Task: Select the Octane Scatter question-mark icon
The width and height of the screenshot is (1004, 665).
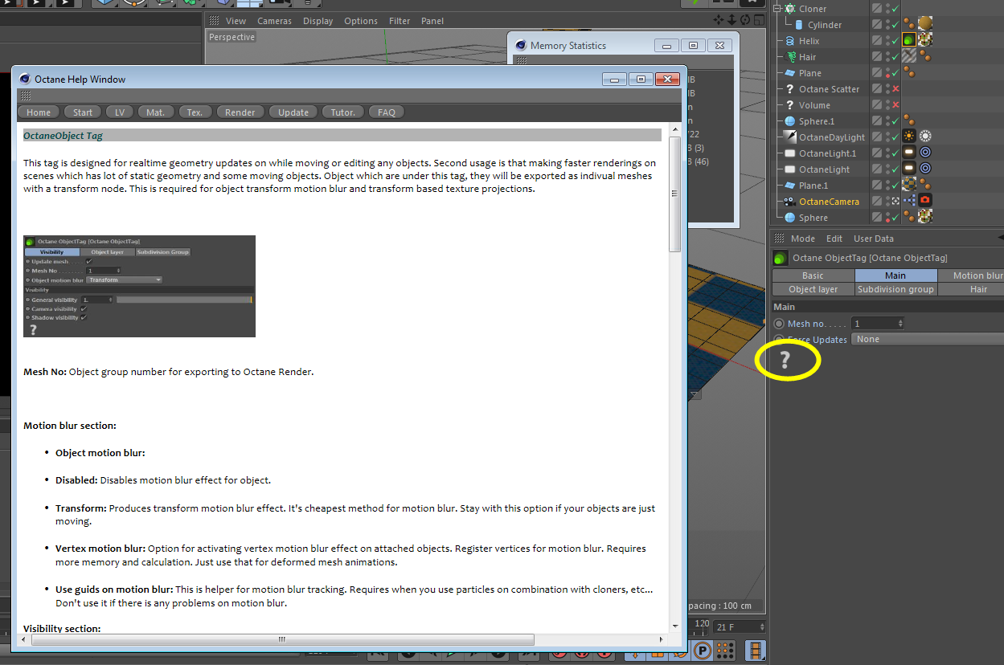Action: click(x=790, y=89)
